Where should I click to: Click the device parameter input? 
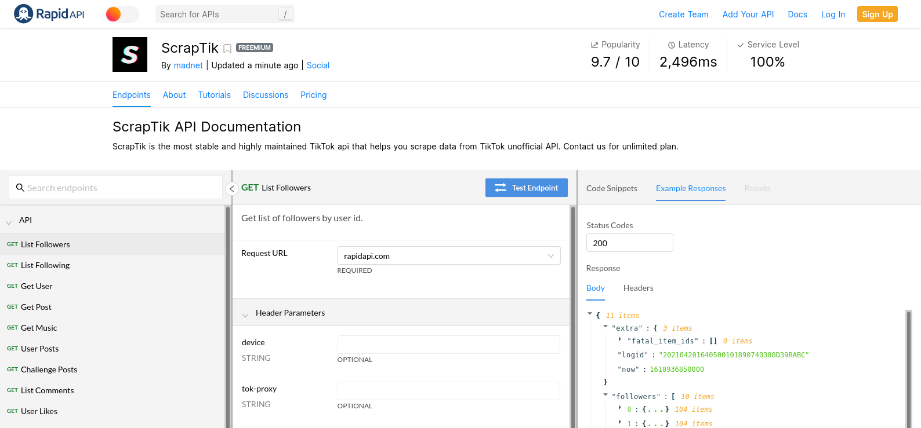pos(449,345)
